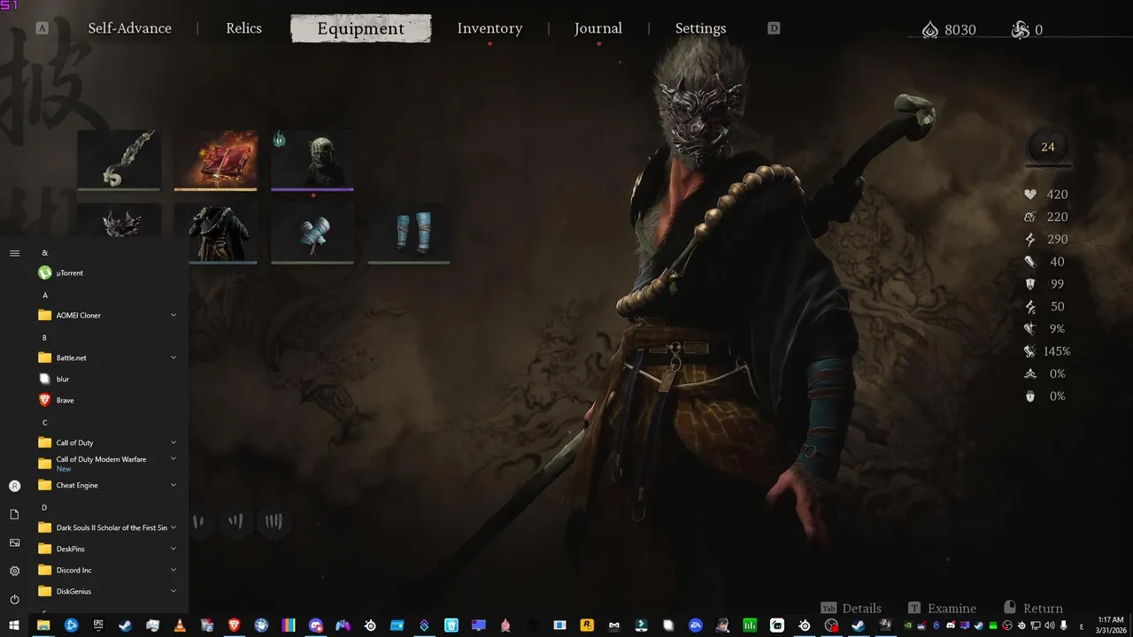This screenshot has height=637, width=1133.
Task: Click the Windows Start button
Action: (14, 625)
